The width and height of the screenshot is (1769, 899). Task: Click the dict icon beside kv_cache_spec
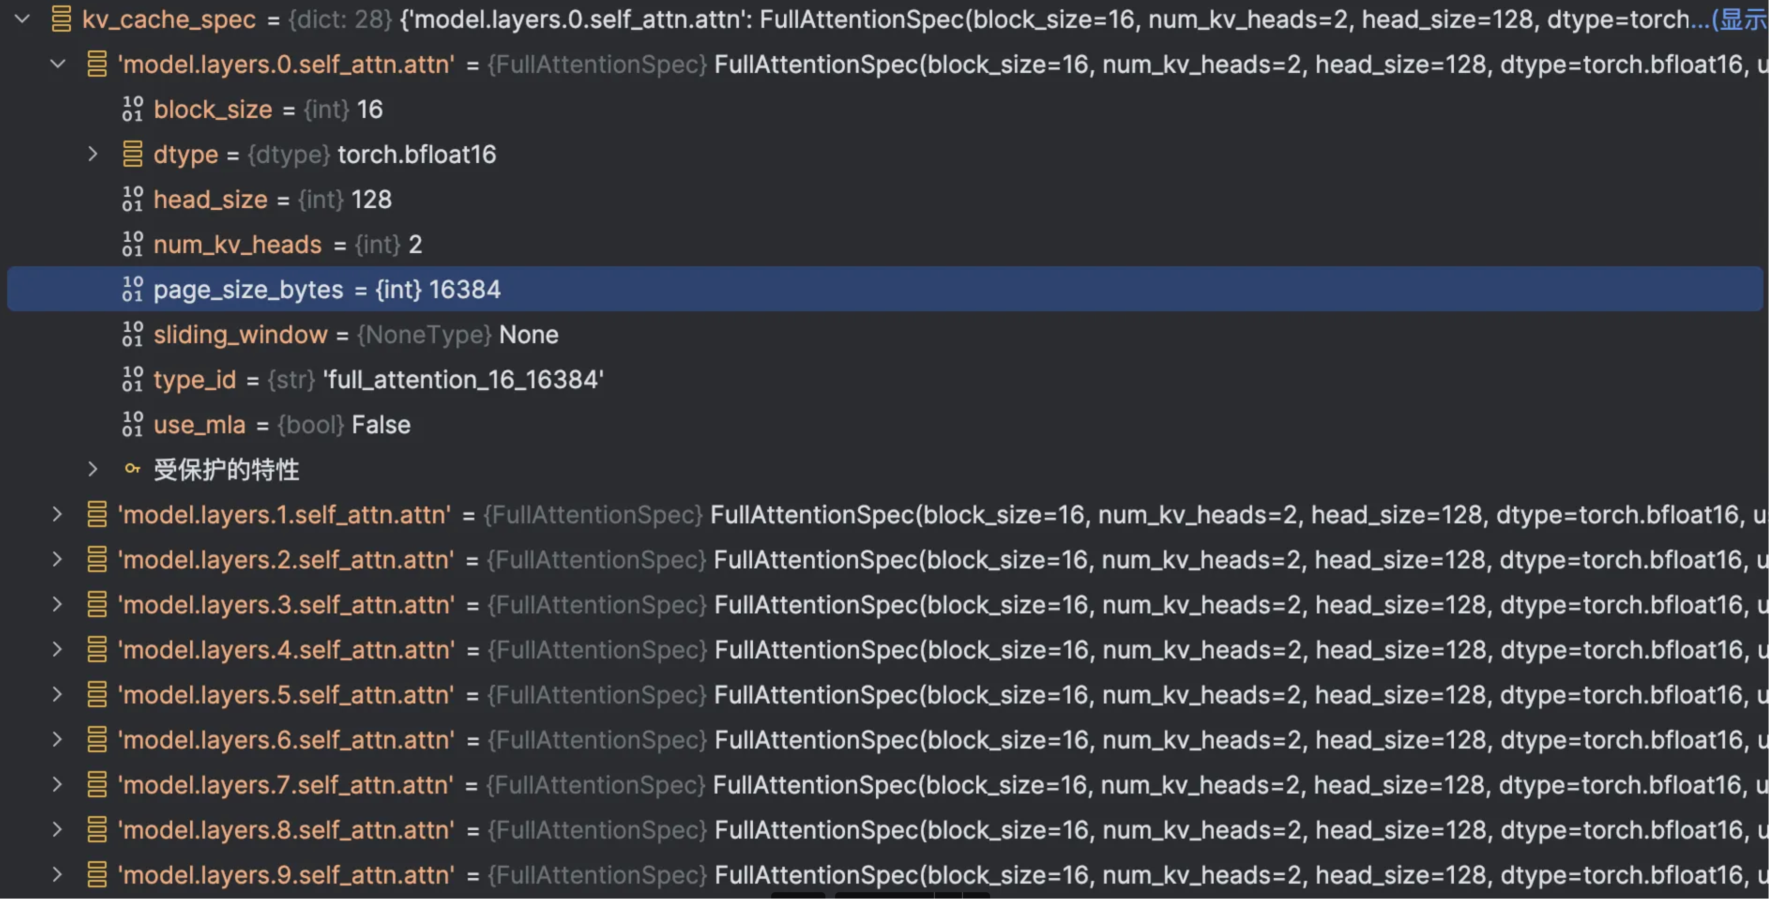tap(62, 19)
